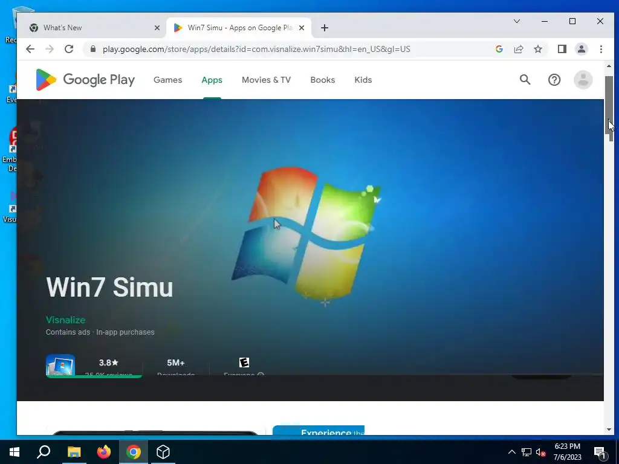Open the Google icon in address bar
The image size is (619, 464).
point(499,49)
